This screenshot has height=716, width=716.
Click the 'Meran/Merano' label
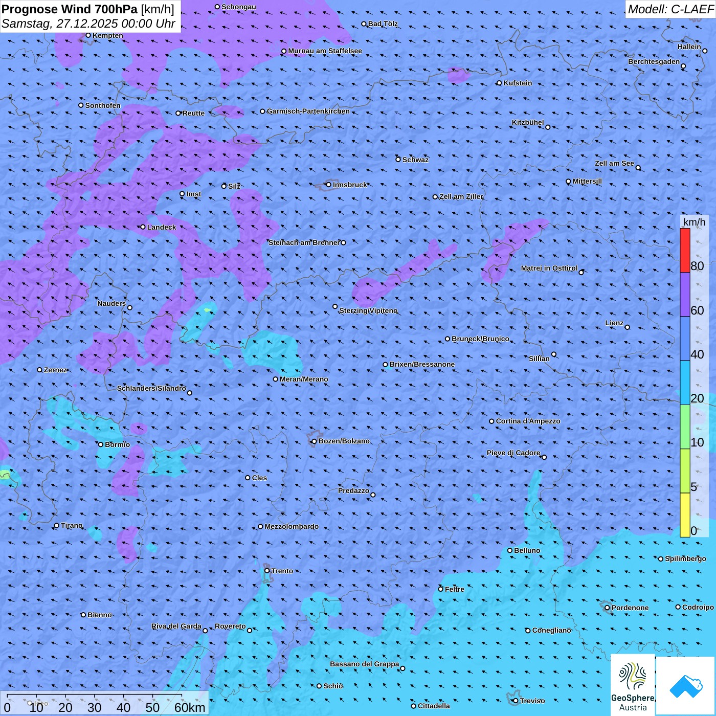(304, 379)
